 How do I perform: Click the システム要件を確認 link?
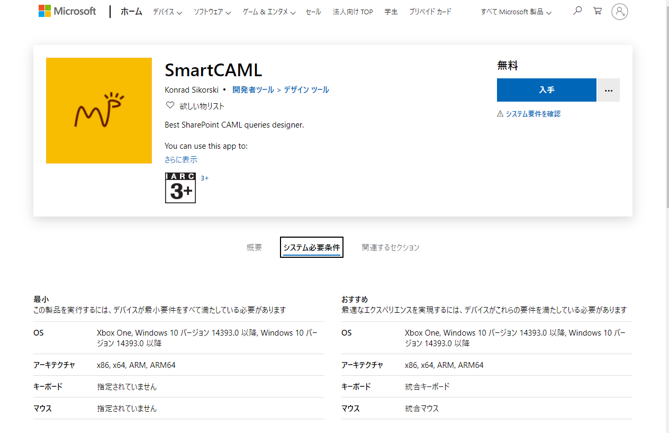pos(533,114)
